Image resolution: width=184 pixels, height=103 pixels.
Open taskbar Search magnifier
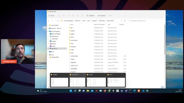(x=75, y=91)
